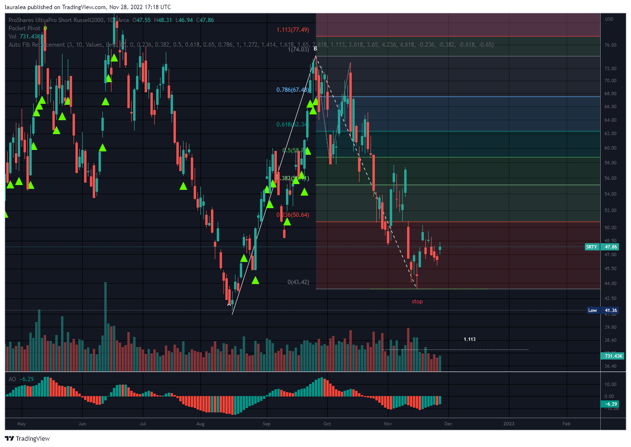
Task: Click the −6.29 AO value tag on axis
Action: click(x=611, y=404)
